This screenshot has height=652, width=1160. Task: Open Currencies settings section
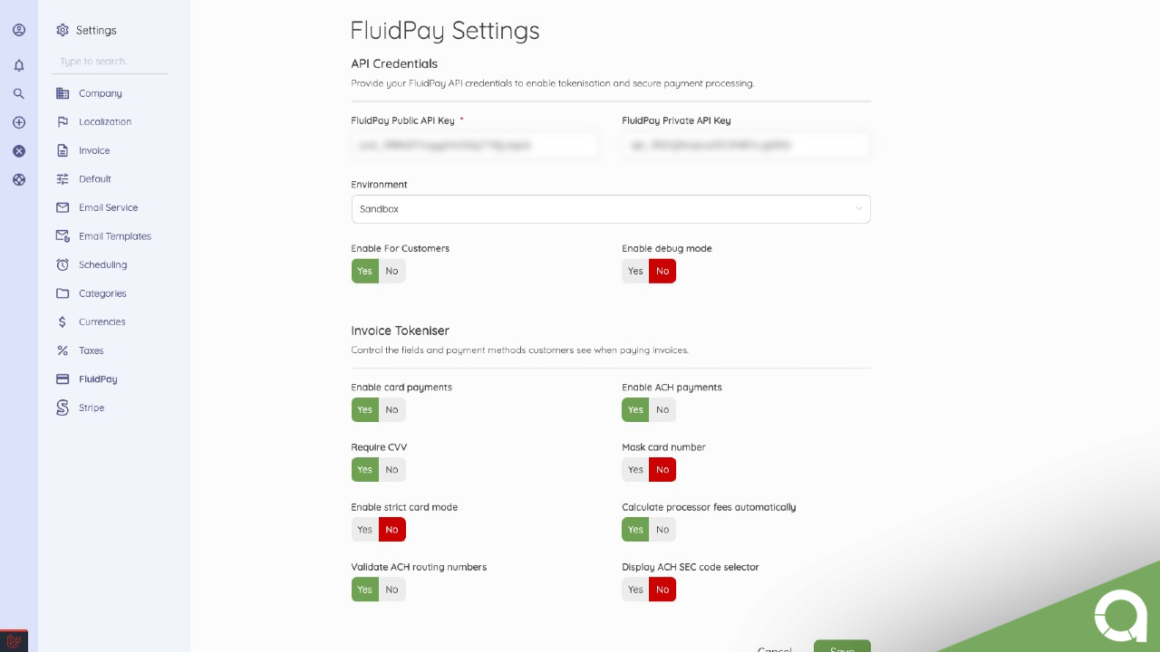click(101, 321)
